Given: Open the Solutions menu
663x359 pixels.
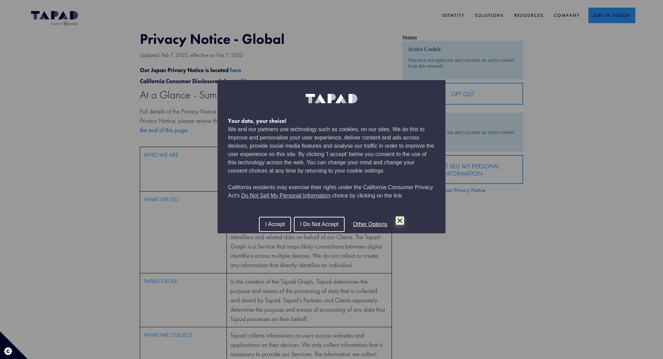Looking at the screenshot, I should point(489,16).
